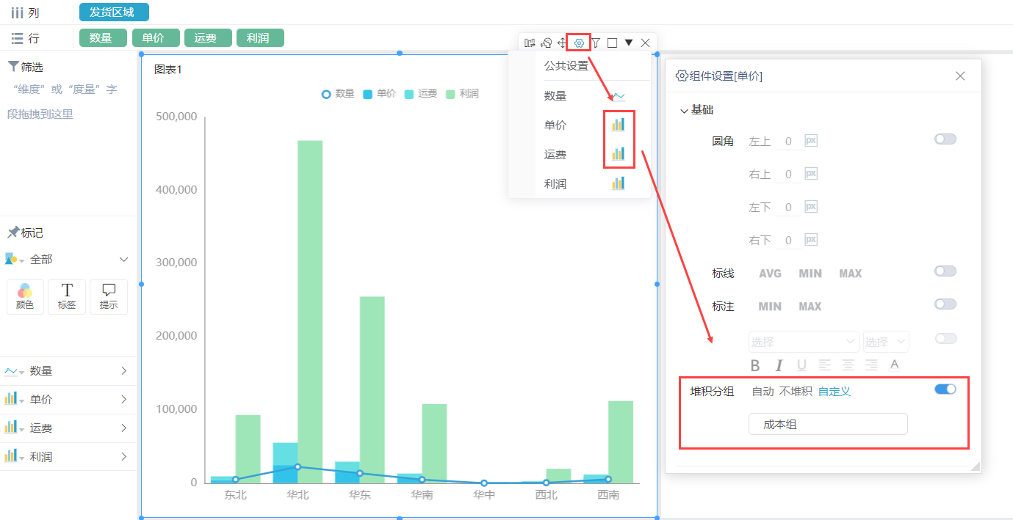Choose 数量 entry in the settings menu

555,96
